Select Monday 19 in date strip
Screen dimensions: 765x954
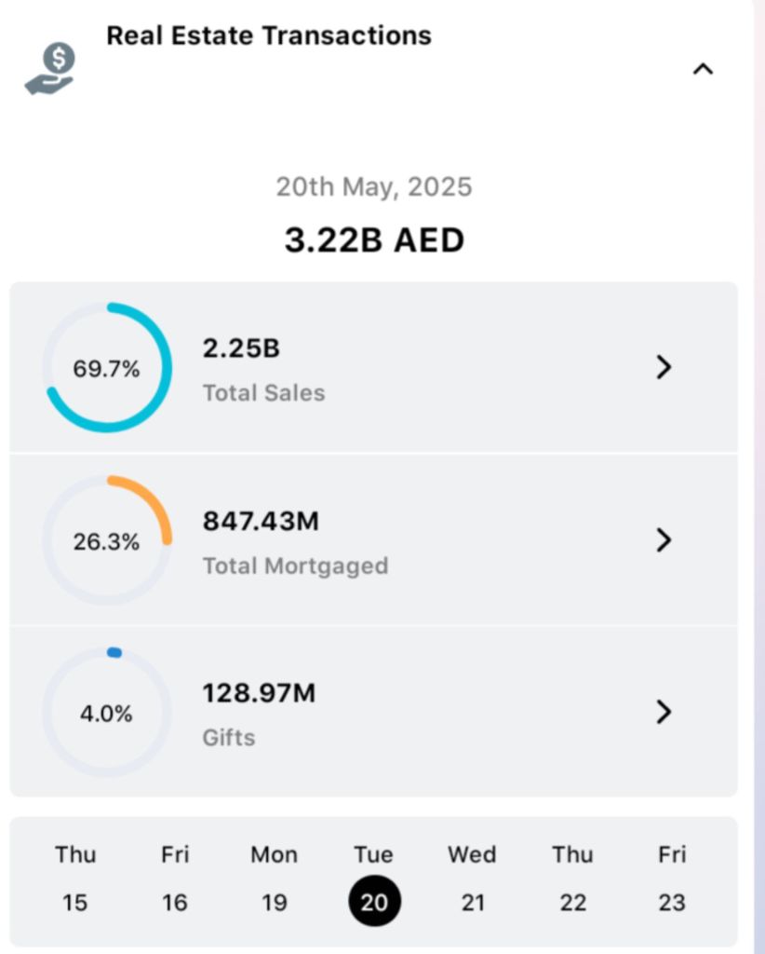tap(275, 879)
